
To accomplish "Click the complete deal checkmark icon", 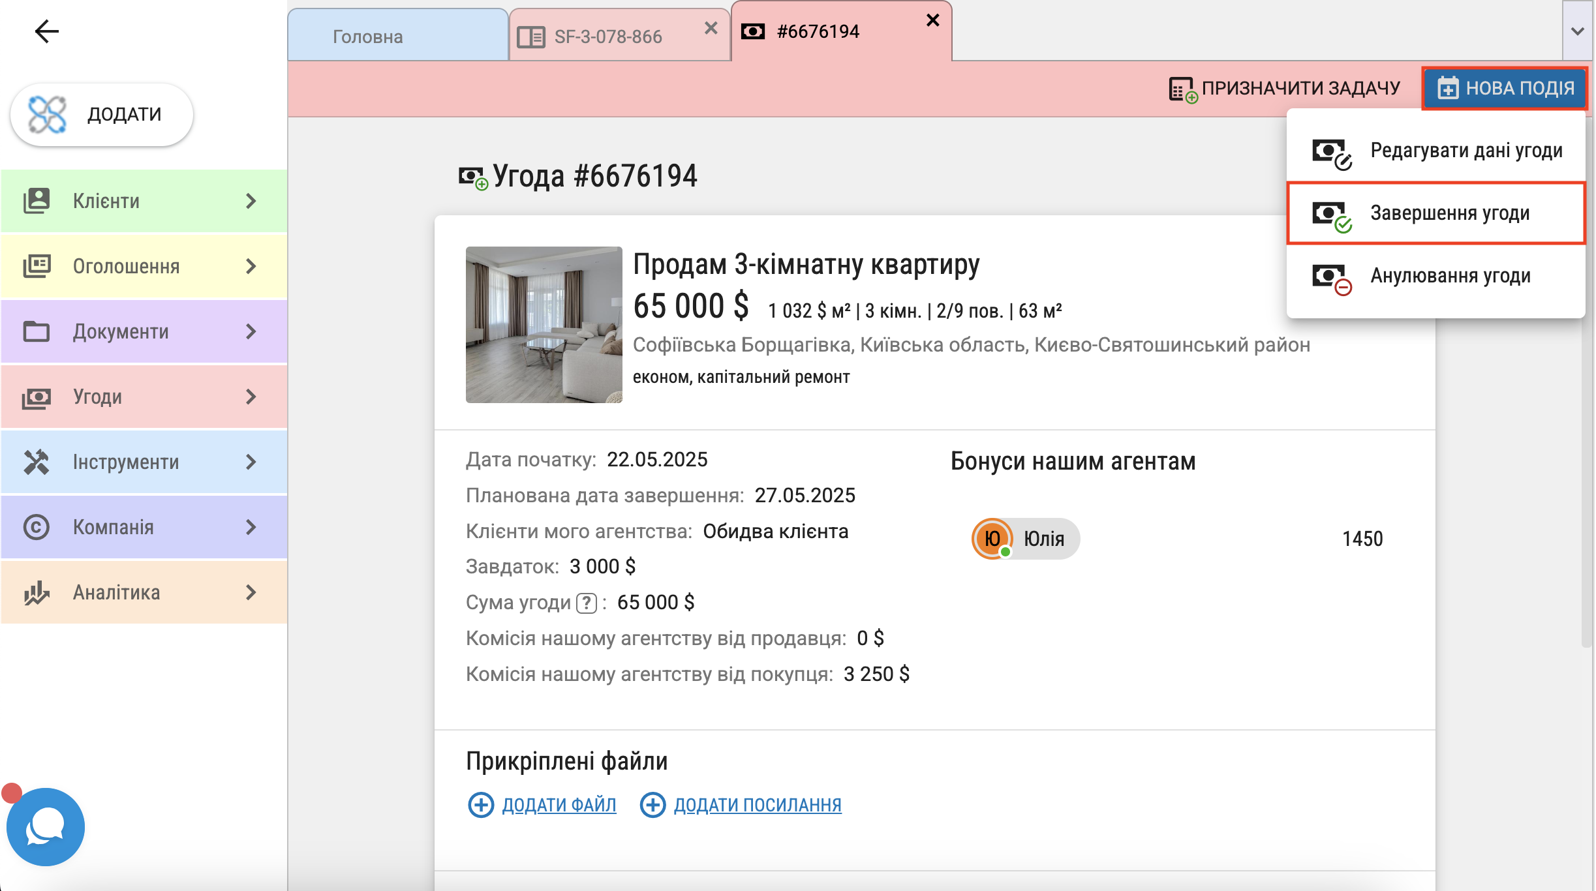I will [1332, 216].
